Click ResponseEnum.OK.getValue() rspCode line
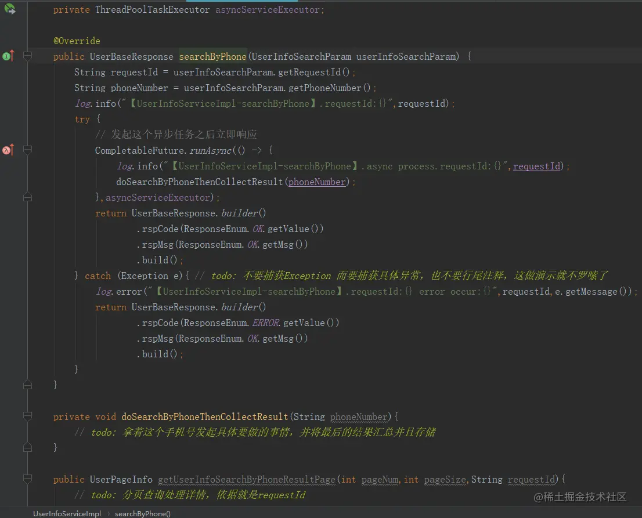This screenshot has width=642, height=518. click(230, 229)
